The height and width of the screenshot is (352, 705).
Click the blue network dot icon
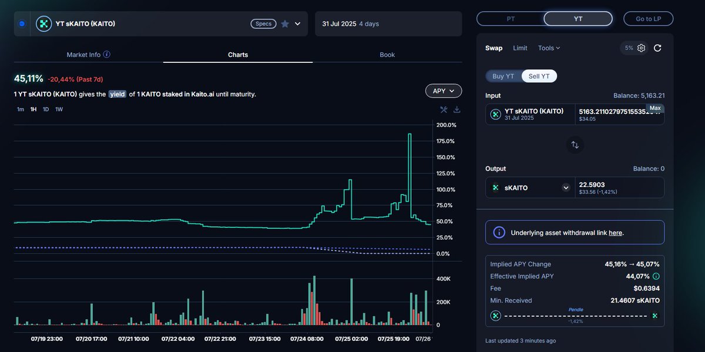(x=22, y=24)
